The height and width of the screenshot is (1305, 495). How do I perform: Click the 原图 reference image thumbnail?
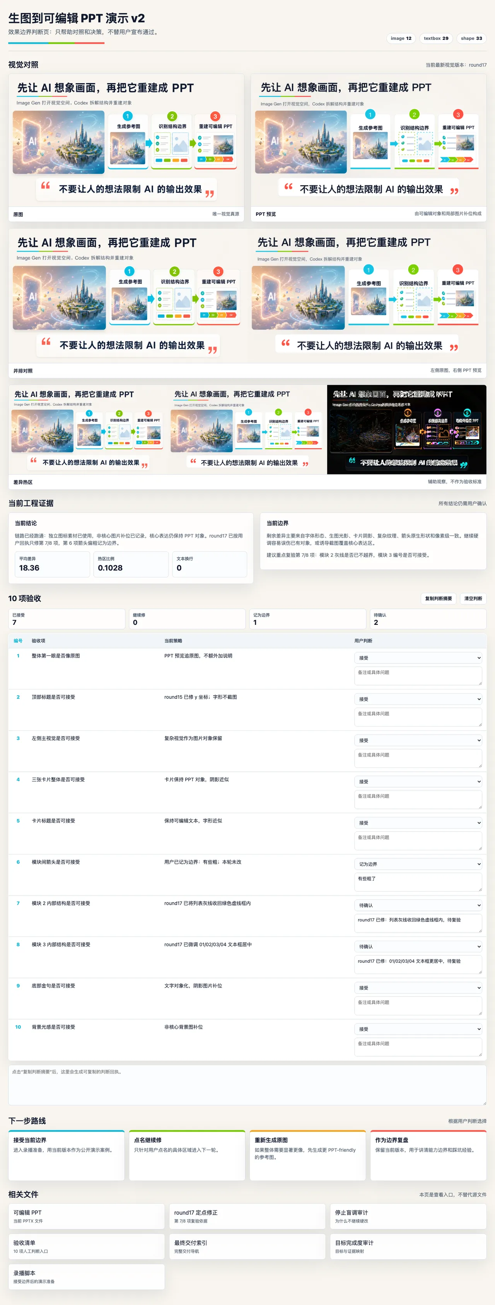tap(126, 140)
